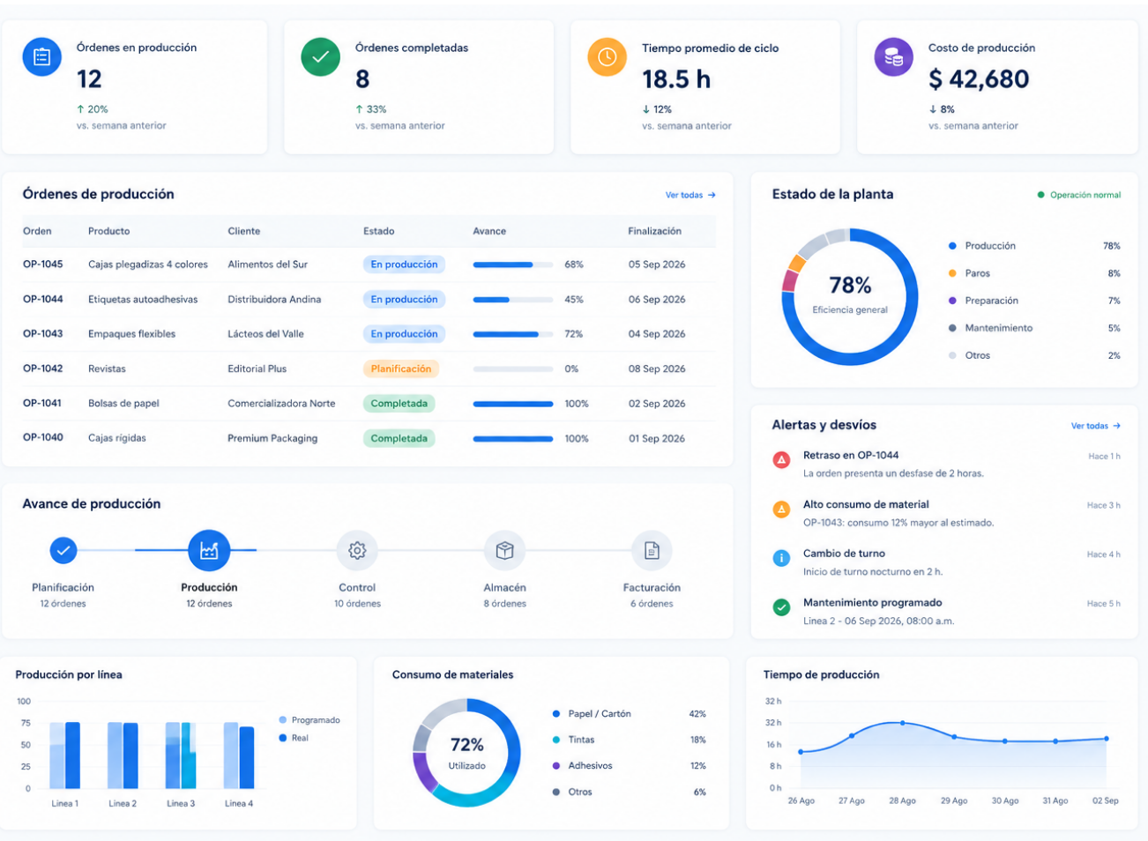Viewport: 1148px width, 841px height.
Task: Select the product Etiquetas autoadhesivas
Action: (143, 300)
